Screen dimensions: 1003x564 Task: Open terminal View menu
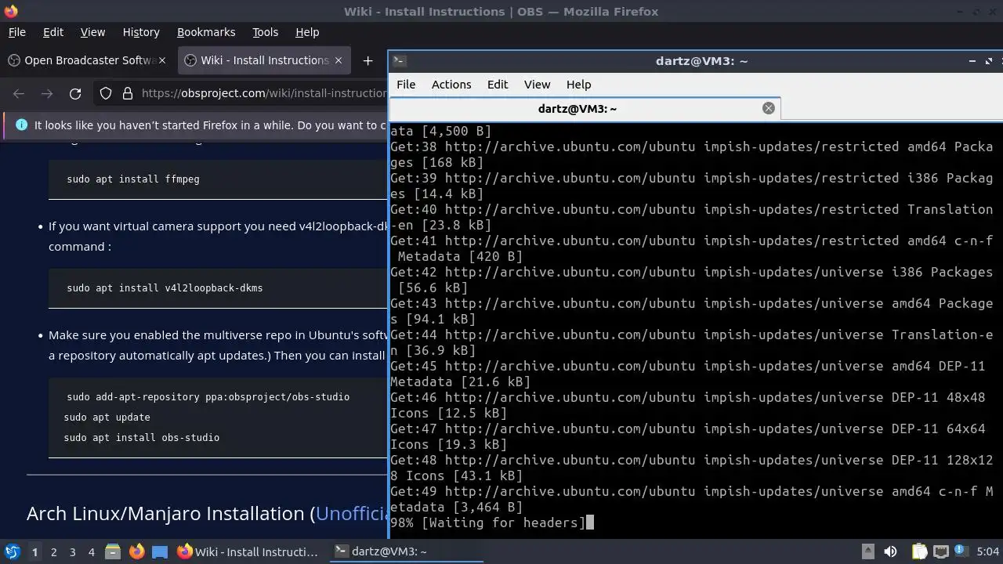537,85
